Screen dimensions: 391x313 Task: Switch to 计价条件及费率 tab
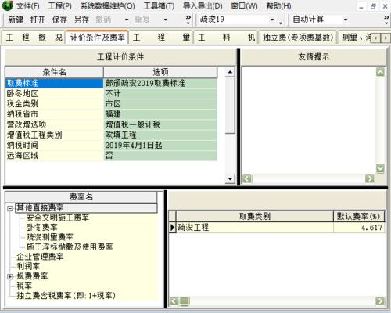click(97, 38)
